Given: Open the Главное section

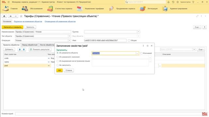Looking at the screenshot, I should coord(10,8).
